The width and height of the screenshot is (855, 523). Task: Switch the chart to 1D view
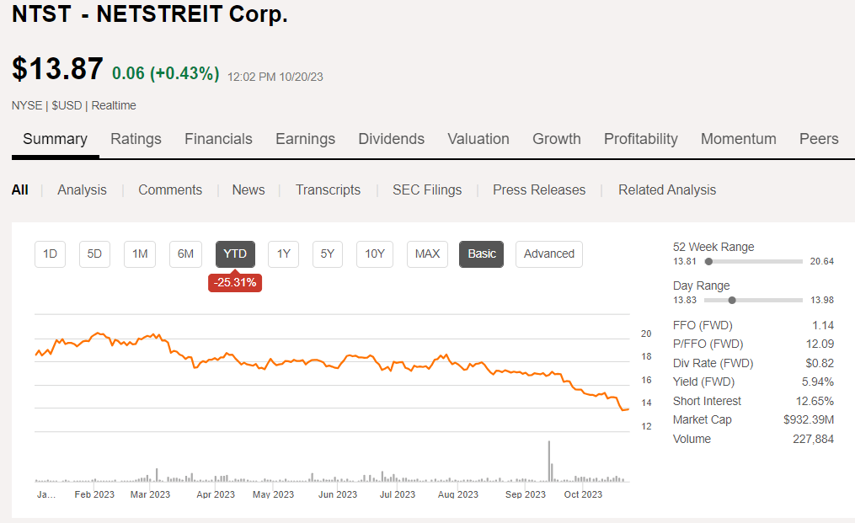coord(49,253)
